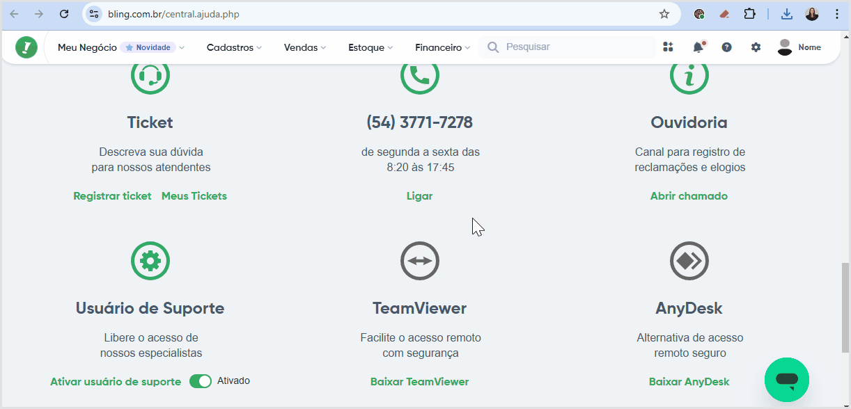Click the search magnifier icon
This screenshot has width=851, height=409.
point(493,47)
